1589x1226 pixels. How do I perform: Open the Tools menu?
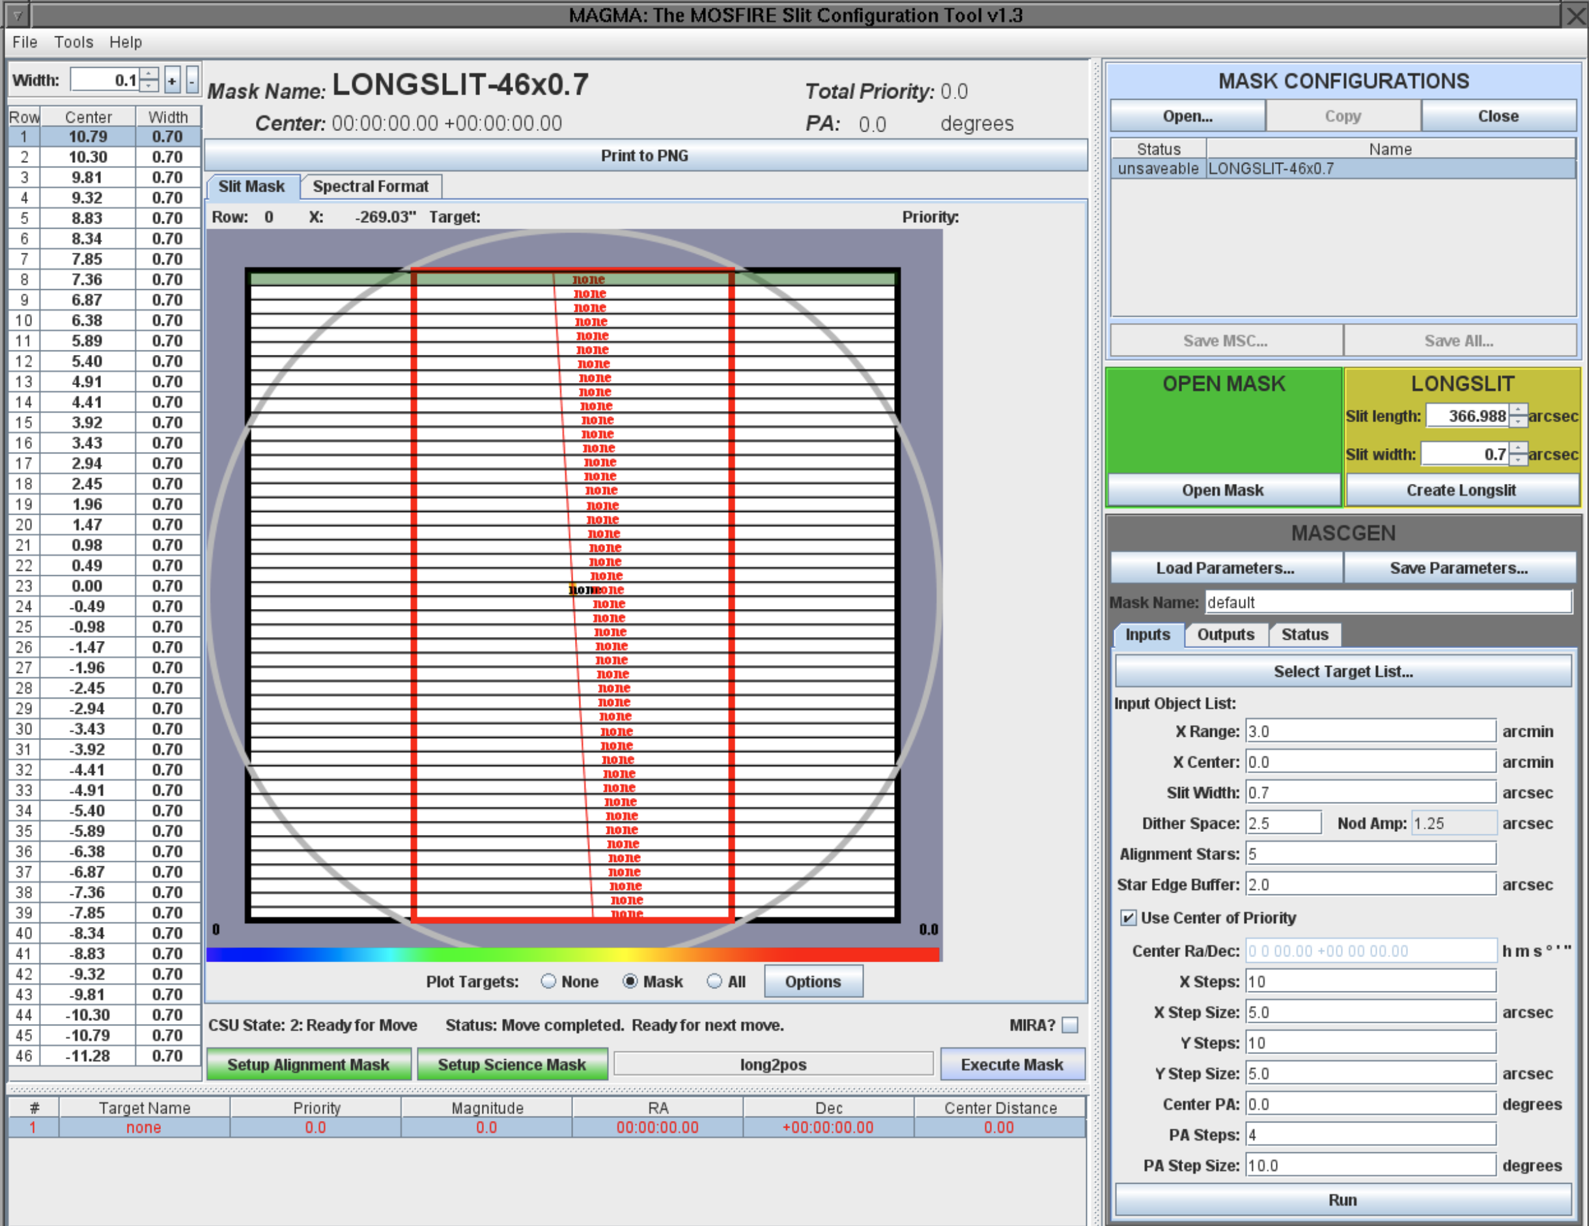tap(74, 42)
